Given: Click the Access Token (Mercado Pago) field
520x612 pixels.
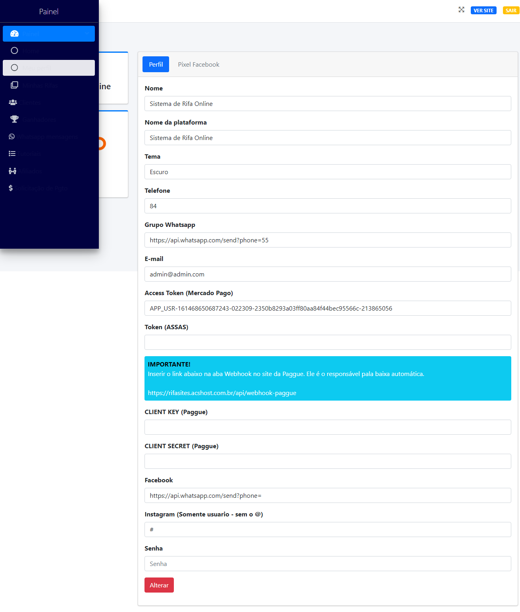Looking at the screenshot, I should (x=327, y=308).
